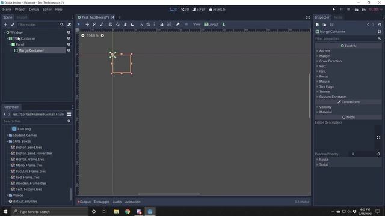Click the Process Priority stepper arrows
This screenshot has height=216, width=385.
(378, 154)
